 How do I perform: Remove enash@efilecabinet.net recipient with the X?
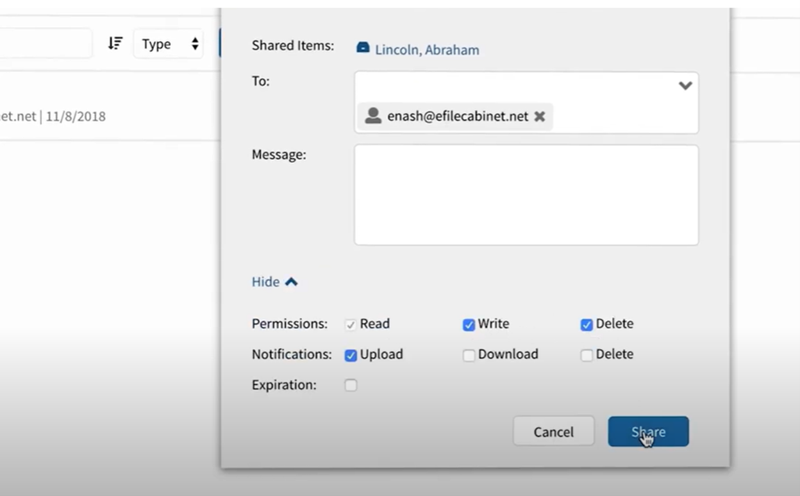coord(540,117)
